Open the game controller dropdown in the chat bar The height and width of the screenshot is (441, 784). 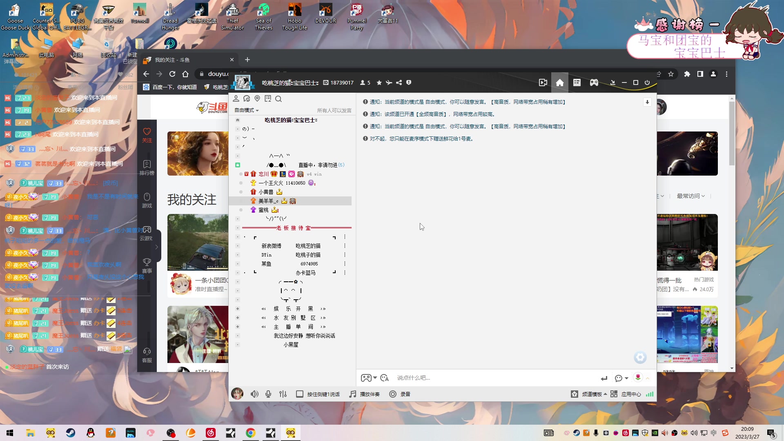368,378
